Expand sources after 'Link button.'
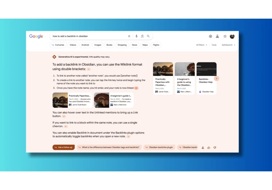 pyautogui.click(x=64, y=116)
